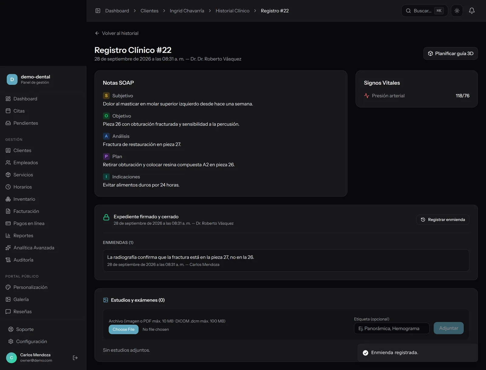Click the Estudios y exámenes image icon
The width and height of the screenshot is (486, 370).
click(x=106, y=300)
